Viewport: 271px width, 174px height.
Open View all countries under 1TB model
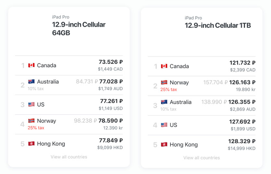pyautogui.click(x=202, y=158)
